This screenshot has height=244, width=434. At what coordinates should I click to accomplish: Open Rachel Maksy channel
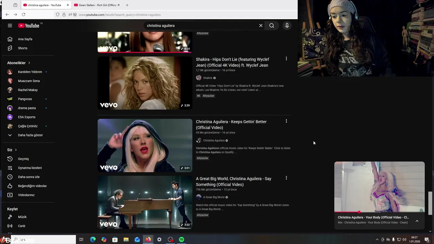pyautogui.click(x=28, y=90)
